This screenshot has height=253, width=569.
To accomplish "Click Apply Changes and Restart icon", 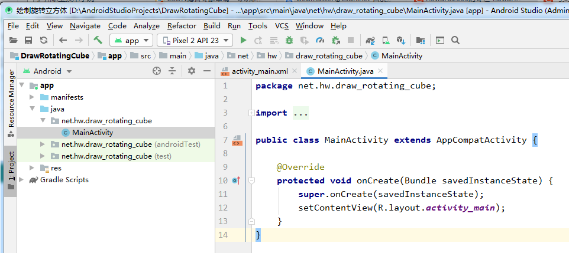I will (258, 40).
